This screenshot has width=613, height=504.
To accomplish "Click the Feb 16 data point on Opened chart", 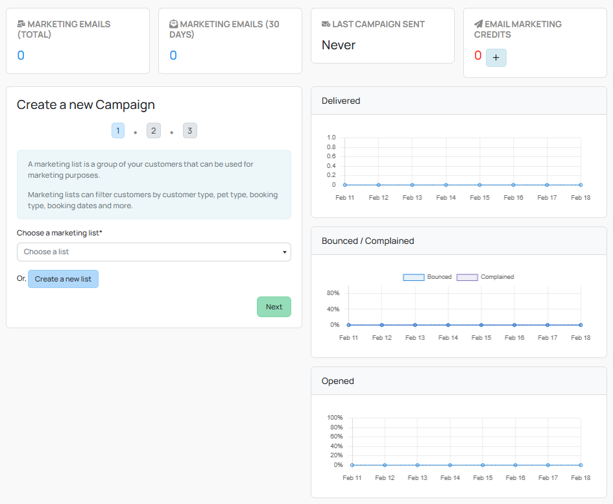I will (515, 465).
